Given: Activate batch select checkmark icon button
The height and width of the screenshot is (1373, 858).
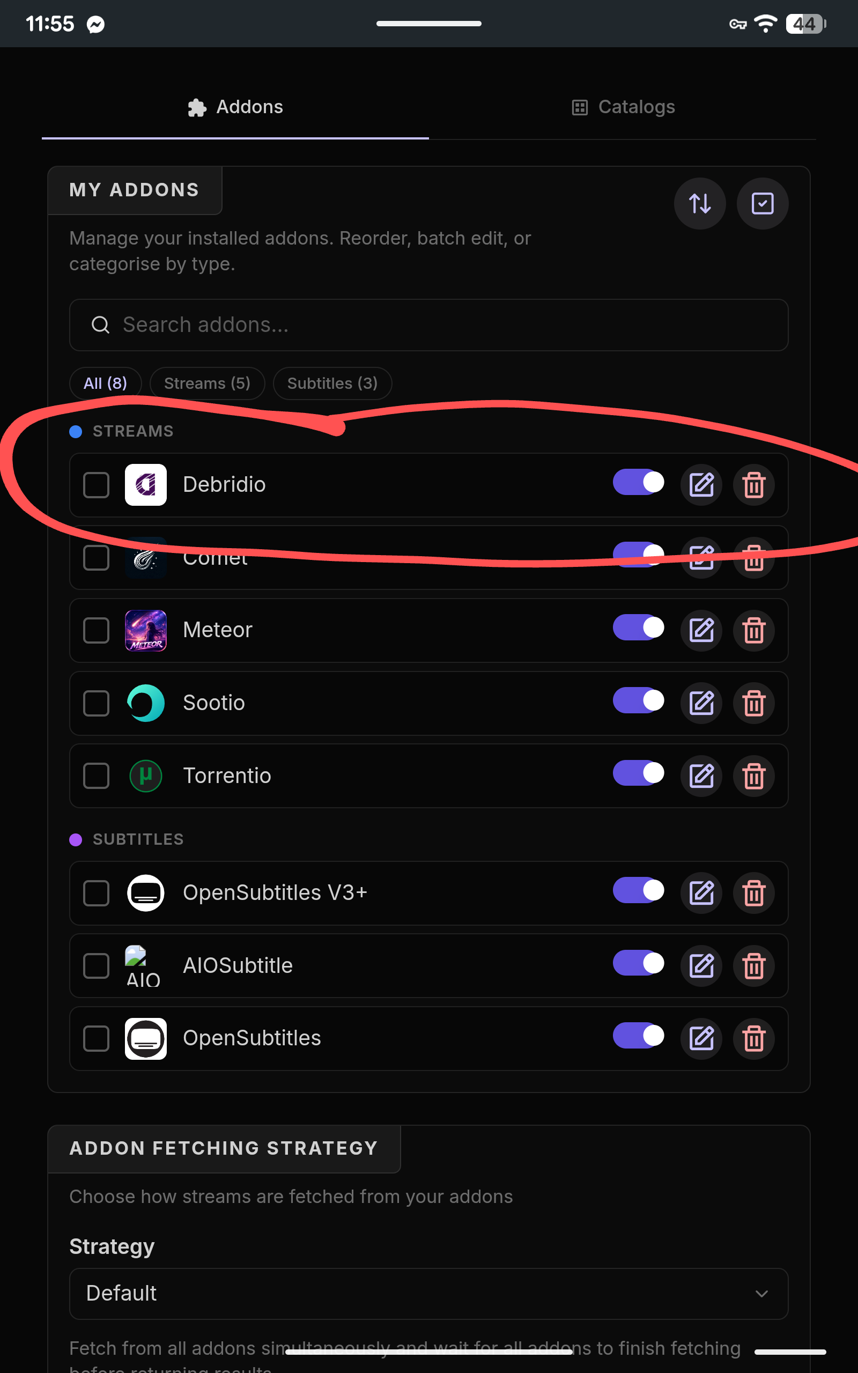Looking at the screenshot, I should pyautogui.click(x=762, y=203).
